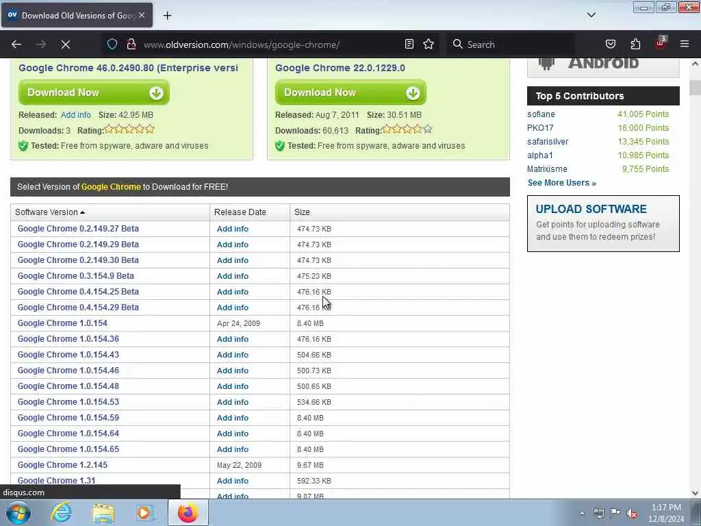The height and width of the screenshot is (526, 701).
Task: Click the page's vertical scrollbar thumb
Action: tap(696, 87)
